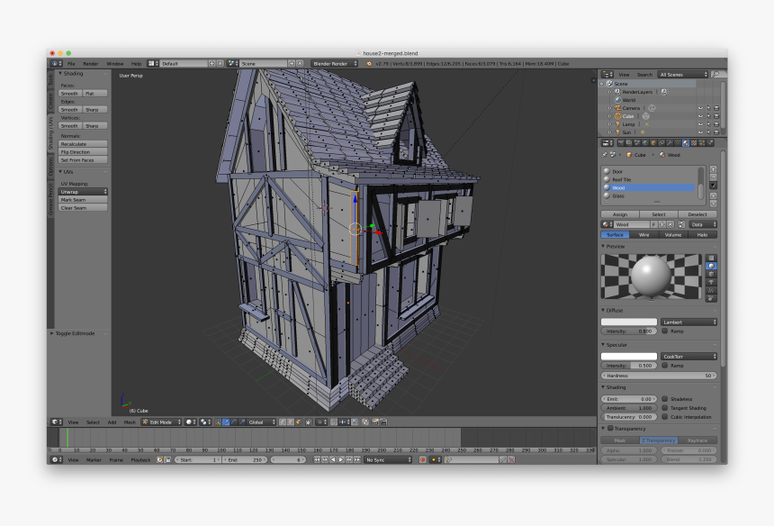Open the CookTorr specular shader dropdown
The height and width of the screenshot is (526, 774).
click(688, 356)
